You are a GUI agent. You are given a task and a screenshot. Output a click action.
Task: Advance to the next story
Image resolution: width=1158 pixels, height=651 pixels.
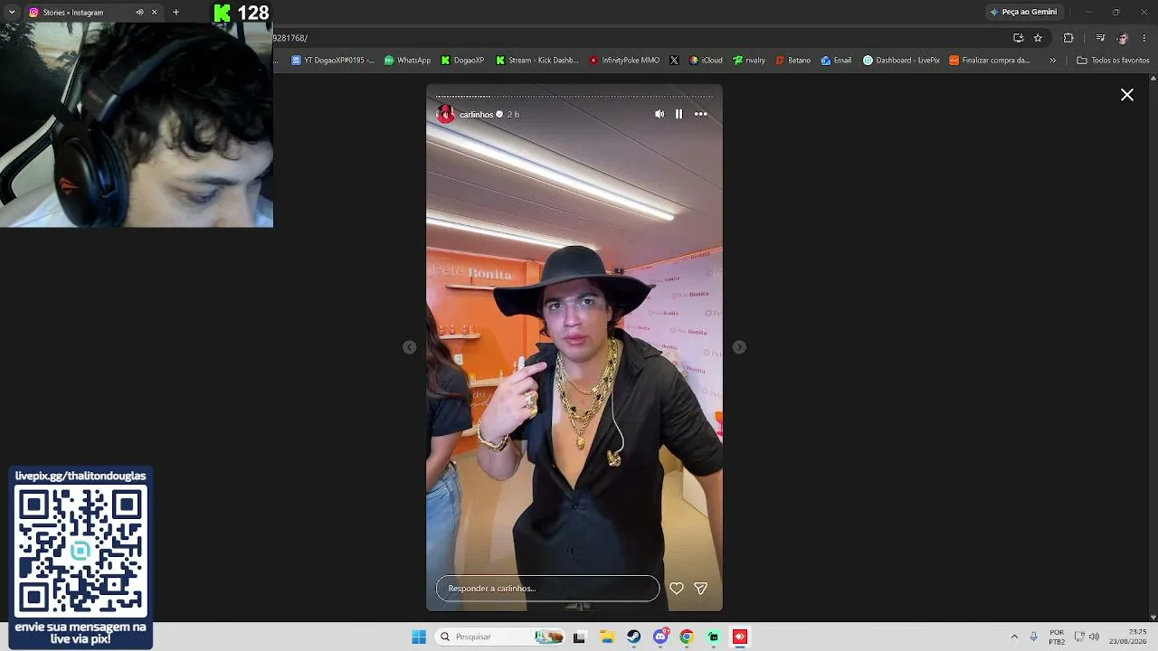[739, 347]
